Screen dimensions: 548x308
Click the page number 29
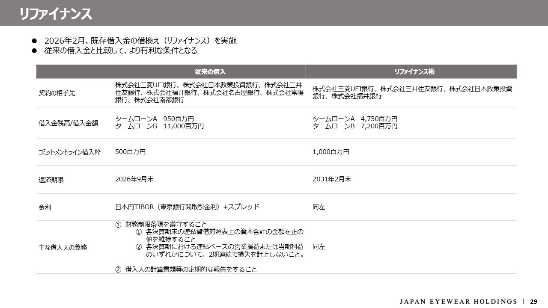[x=534, y=301]
